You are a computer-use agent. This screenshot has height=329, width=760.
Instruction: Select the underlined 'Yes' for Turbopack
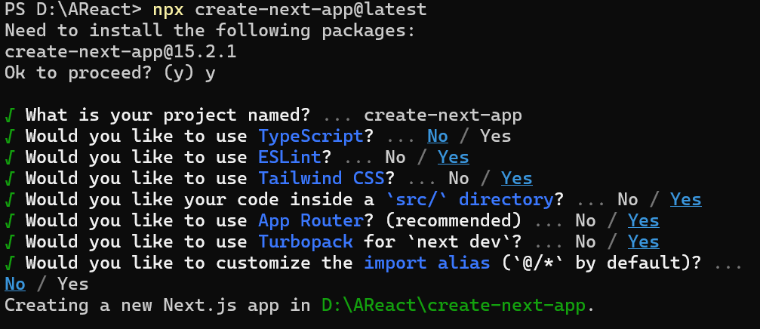click(x=644, y=242)
